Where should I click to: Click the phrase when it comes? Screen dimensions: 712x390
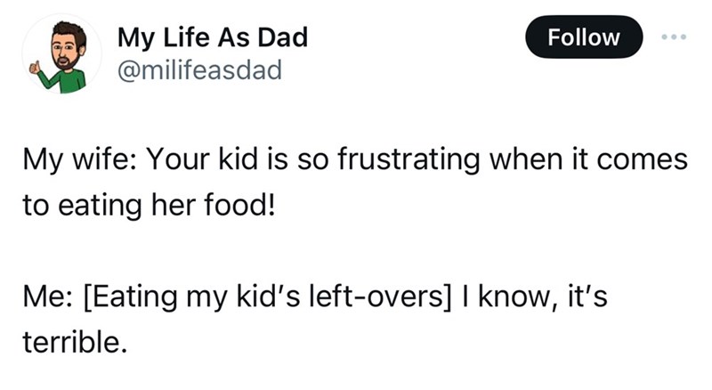588,160
